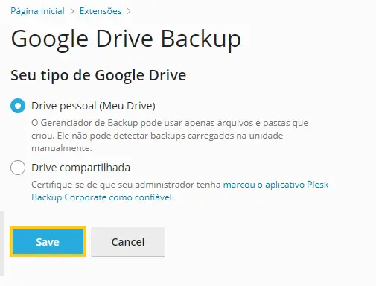Cancel the Google Drive Backup setup
The image size is (376, 286).
pyautogui.click(x=128, y=242)
